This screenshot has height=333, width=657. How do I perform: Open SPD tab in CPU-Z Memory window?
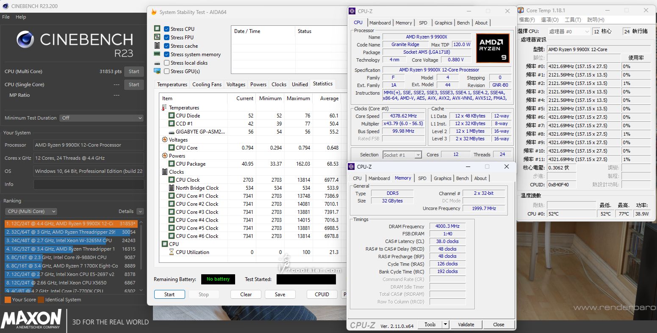[422, 178]
